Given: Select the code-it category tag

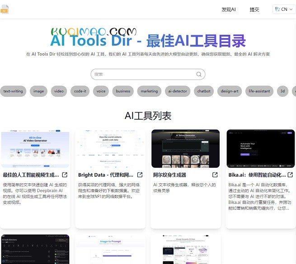Looking at the screenshot, I should [80, 91].
